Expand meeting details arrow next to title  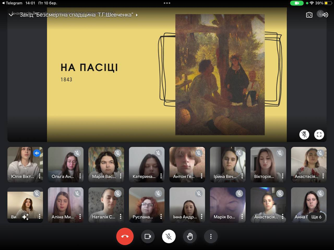coord(137,15)
